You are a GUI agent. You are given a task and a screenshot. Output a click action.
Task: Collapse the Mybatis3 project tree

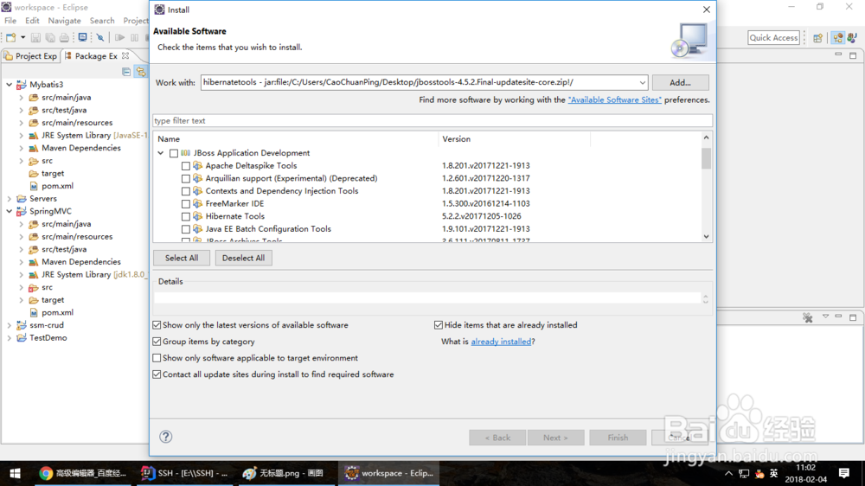tap(10, 85)
